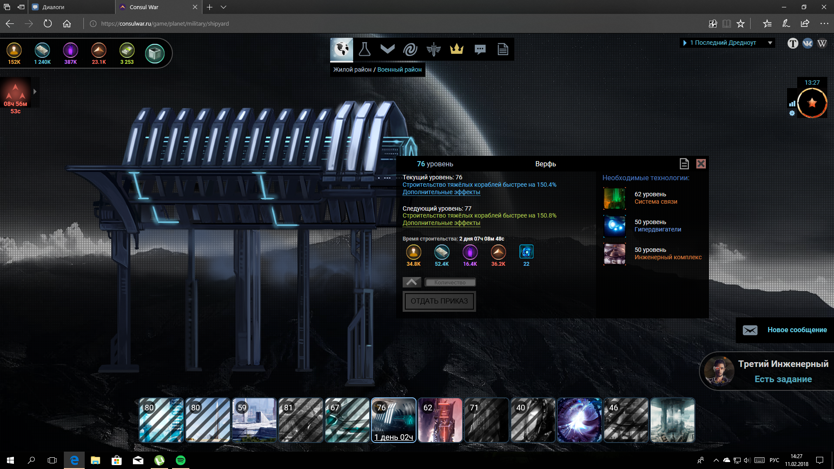The image size is (834, 469).
Task: Expand the attack timer side arrow
Action: 35,92
